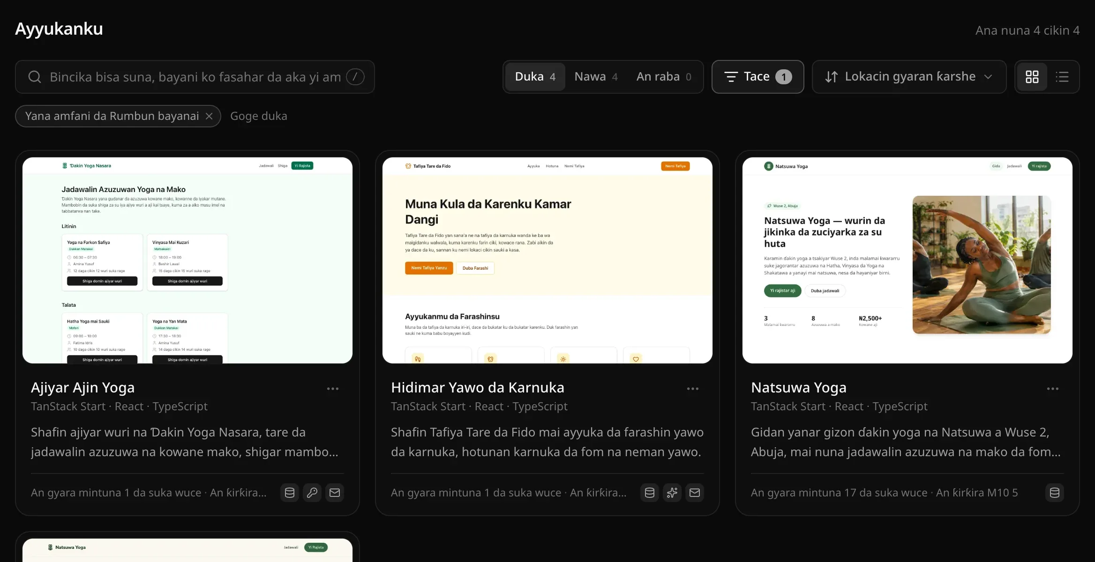Click mail icon on Ajiyar Ajin Yoga card
Viewport: 1095px width, 562px height.
[335, 493]
